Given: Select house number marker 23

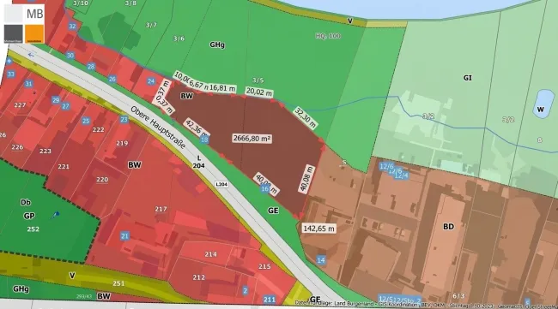Looking at the screenshot, I should (x=124, y=120).
